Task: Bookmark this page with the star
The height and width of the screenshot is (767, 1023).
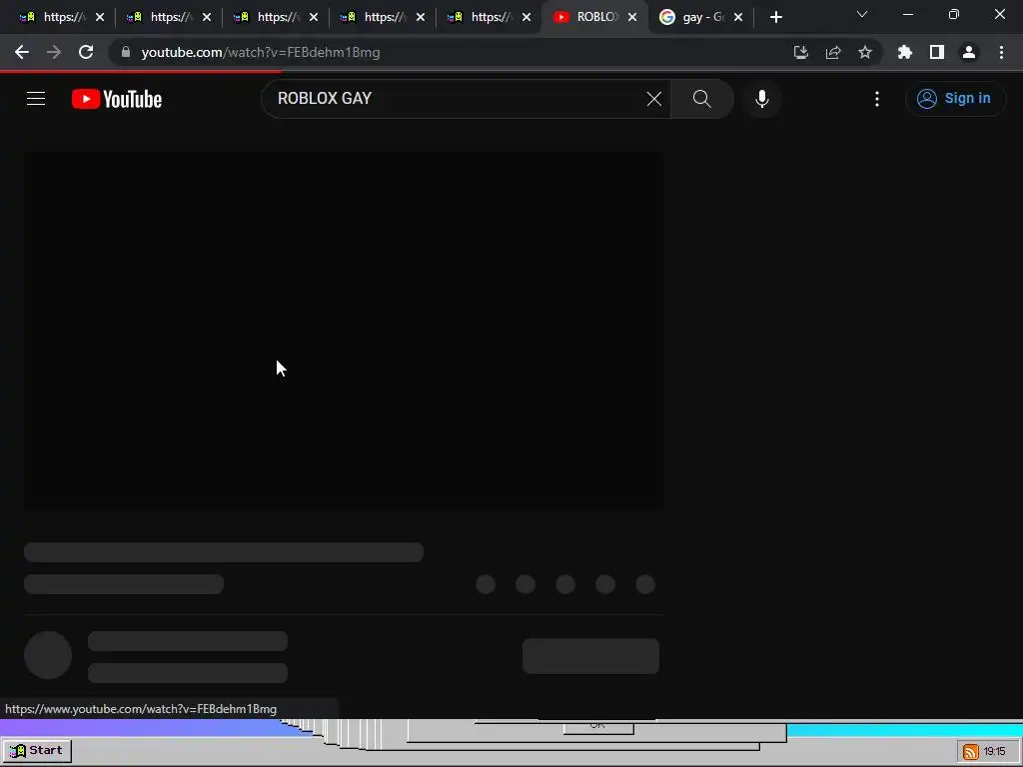Action: 865,52
